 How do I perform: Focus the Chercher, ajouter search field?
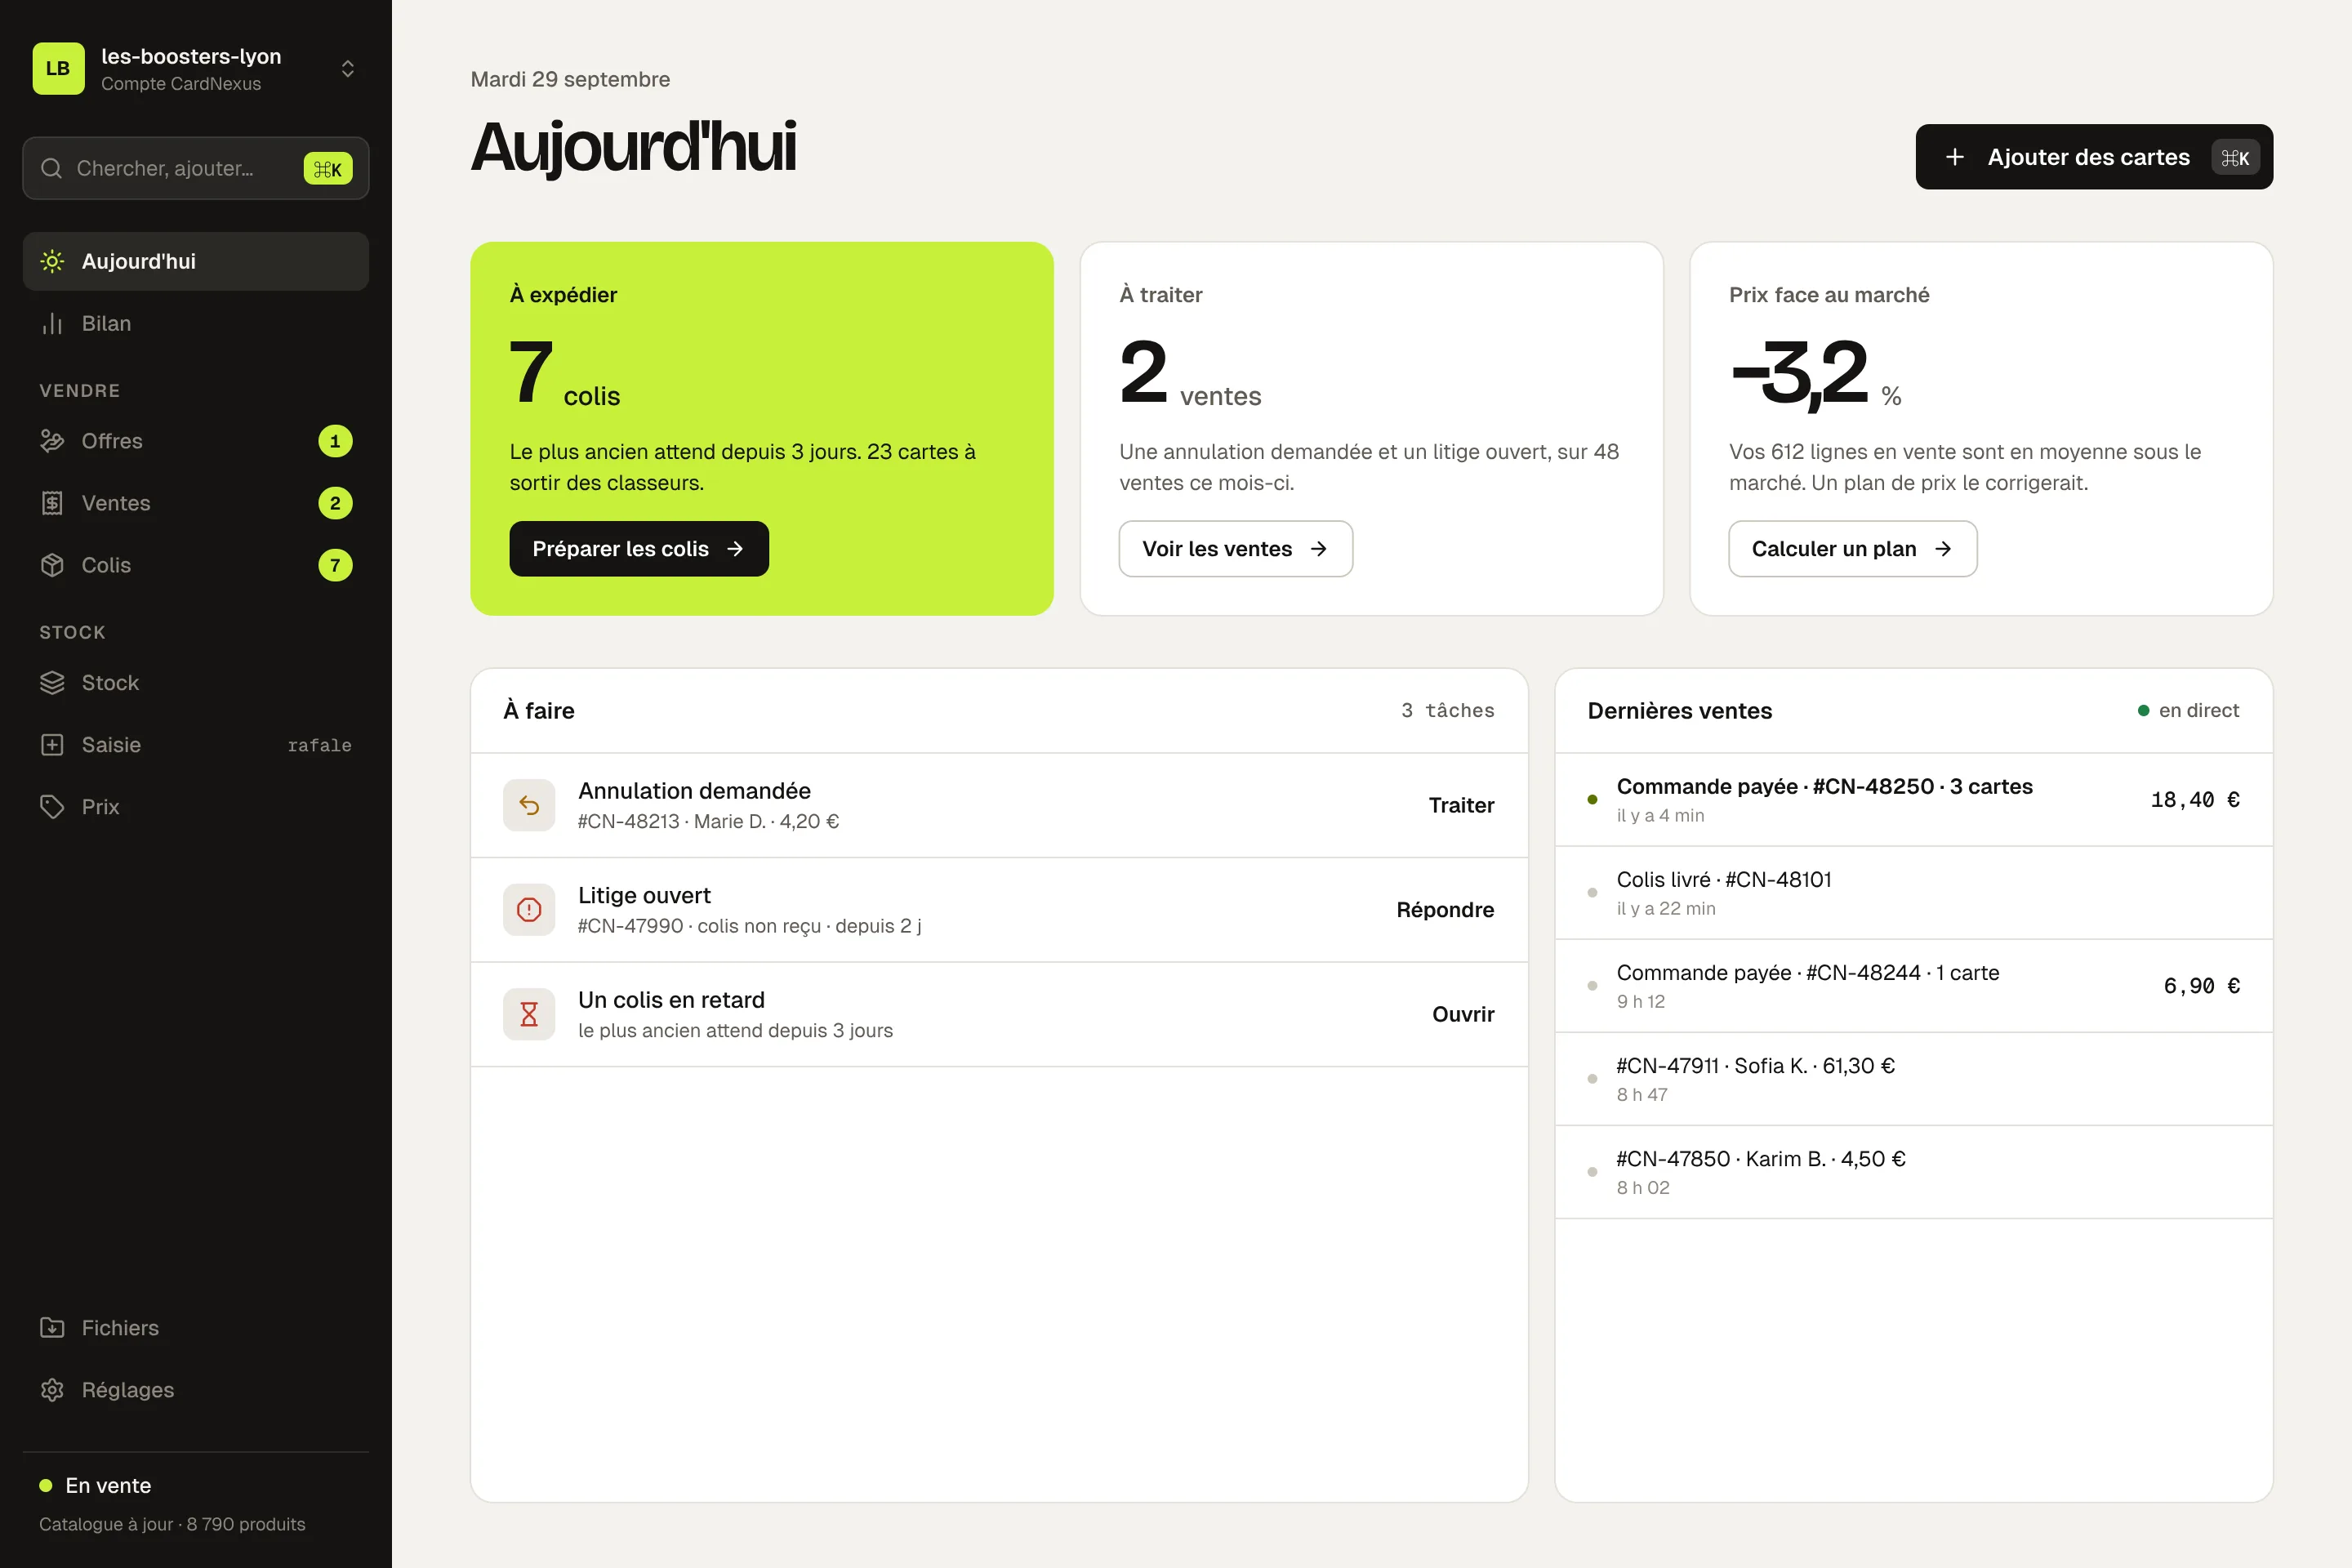click(196, 168)
